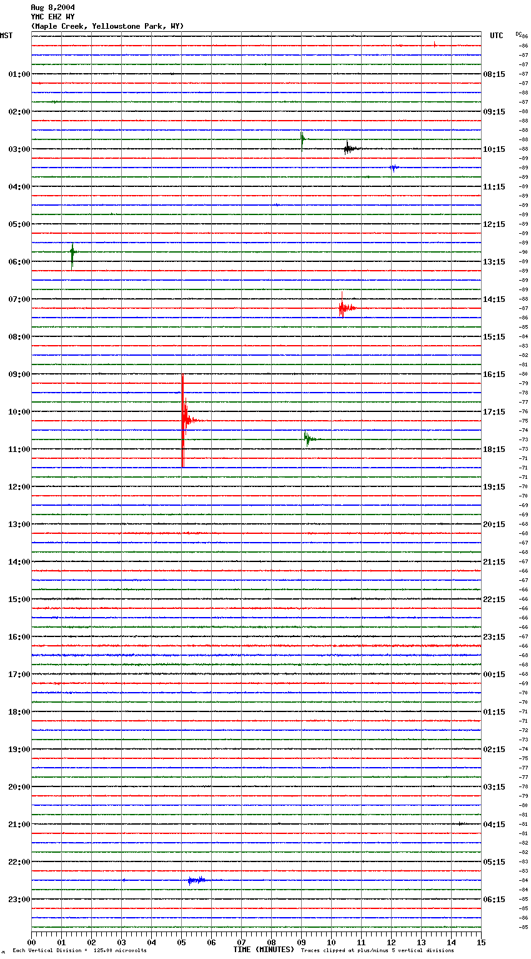Viewport: 531px width, 959px height.
Task: Click the UTC '14:15' time label
Action: tap(494, 299)
